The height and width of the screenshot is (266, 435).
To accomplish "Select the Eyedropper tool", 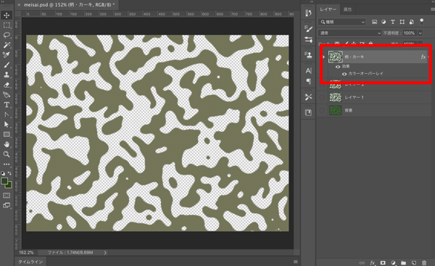I will click(7, 55).
